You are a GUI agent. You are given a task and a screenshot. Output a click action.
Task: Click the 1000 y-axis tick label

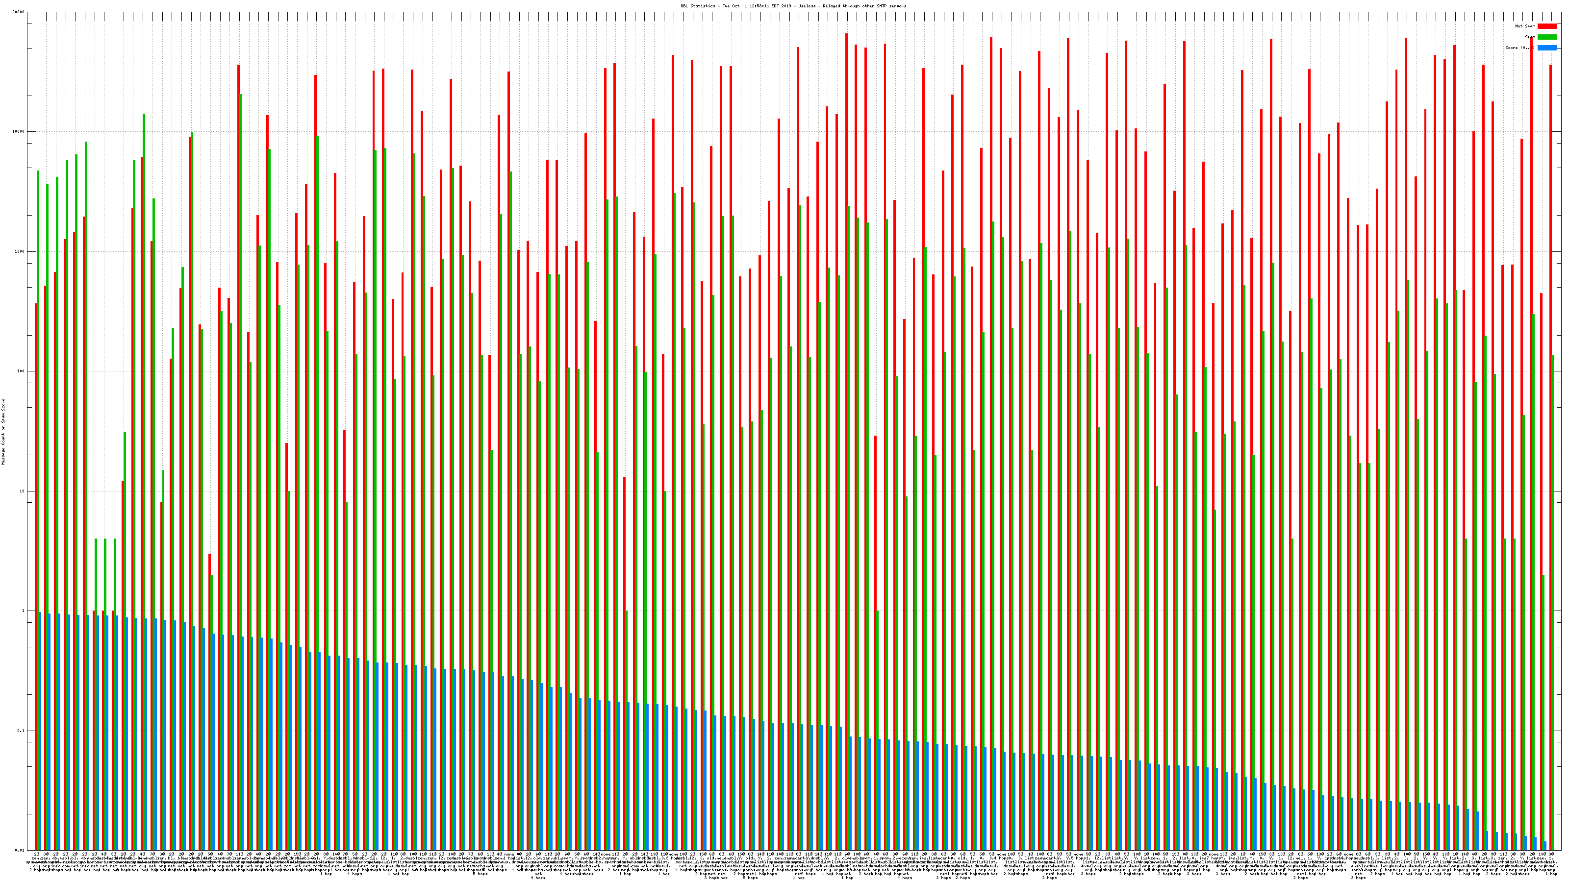(21, 251)
